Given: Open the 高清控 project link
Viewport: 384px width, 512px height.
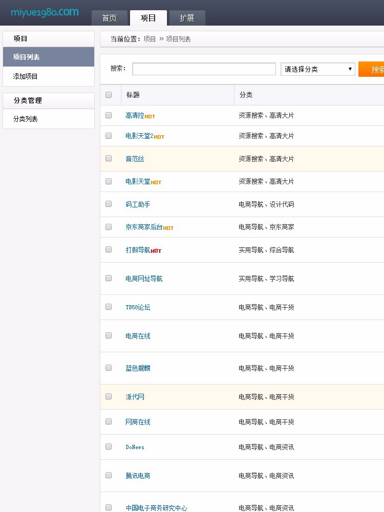Looking at the screenshot, I should click(135, 115).
